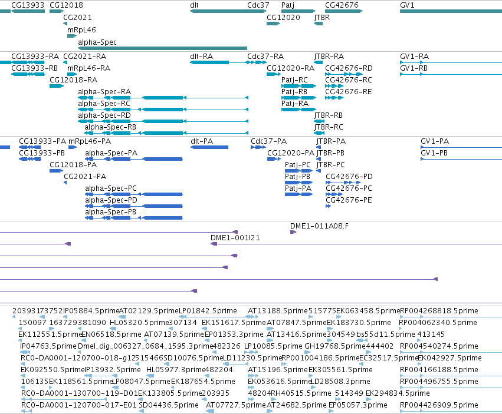Click transcript CG42676-RD
The height and width of the screenshot is (414, 502).
click(x=344, y=74)
